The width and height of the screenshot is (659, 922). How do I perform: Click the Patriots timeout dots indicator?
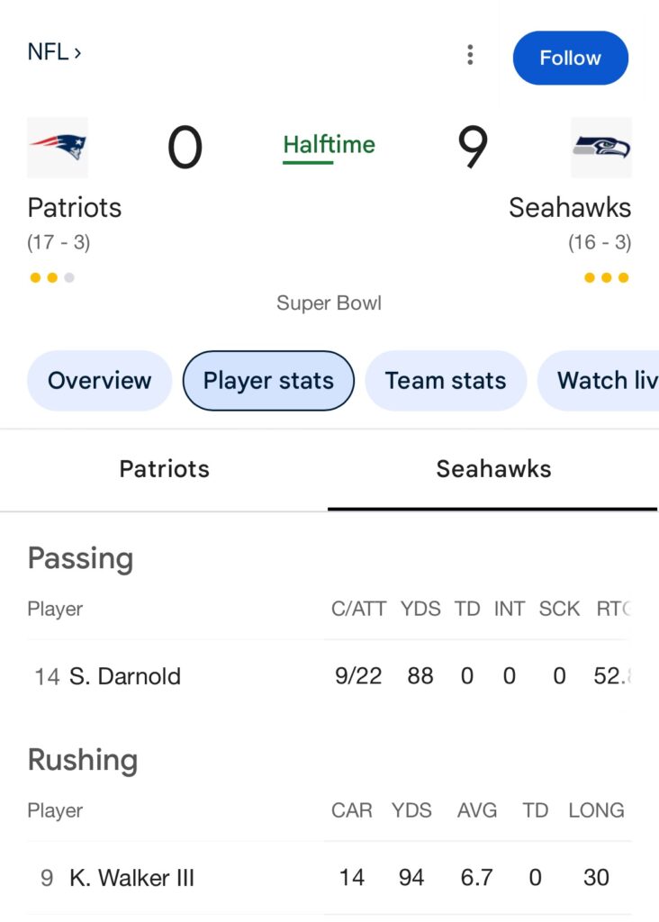(52, 277)
